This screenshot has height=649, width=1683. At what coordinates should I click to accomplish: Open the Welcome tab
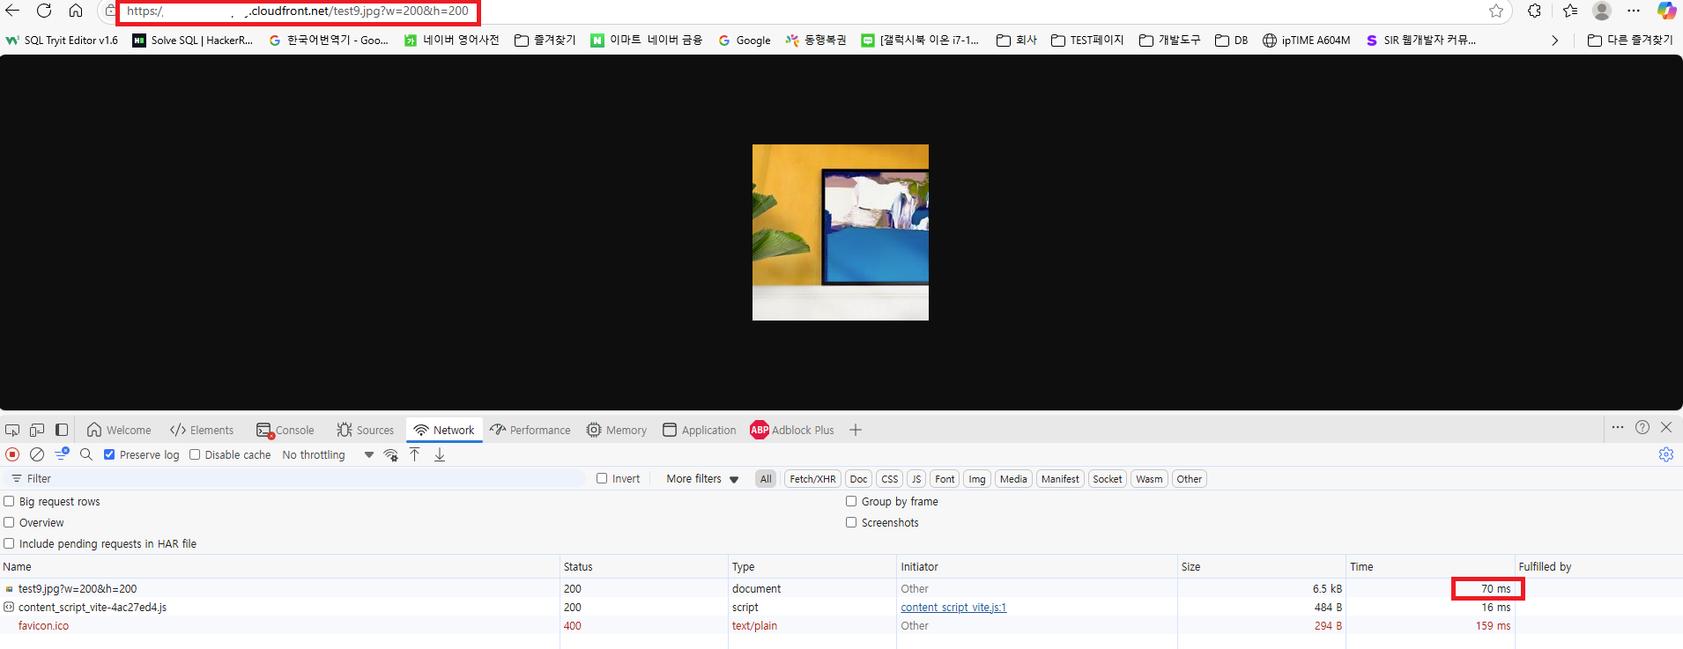tap(119, 430)
